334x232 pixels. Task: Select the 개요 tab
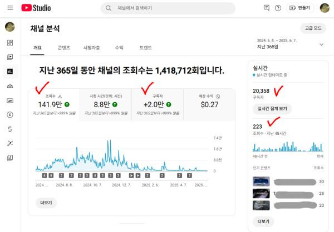[x=37, y=48]
